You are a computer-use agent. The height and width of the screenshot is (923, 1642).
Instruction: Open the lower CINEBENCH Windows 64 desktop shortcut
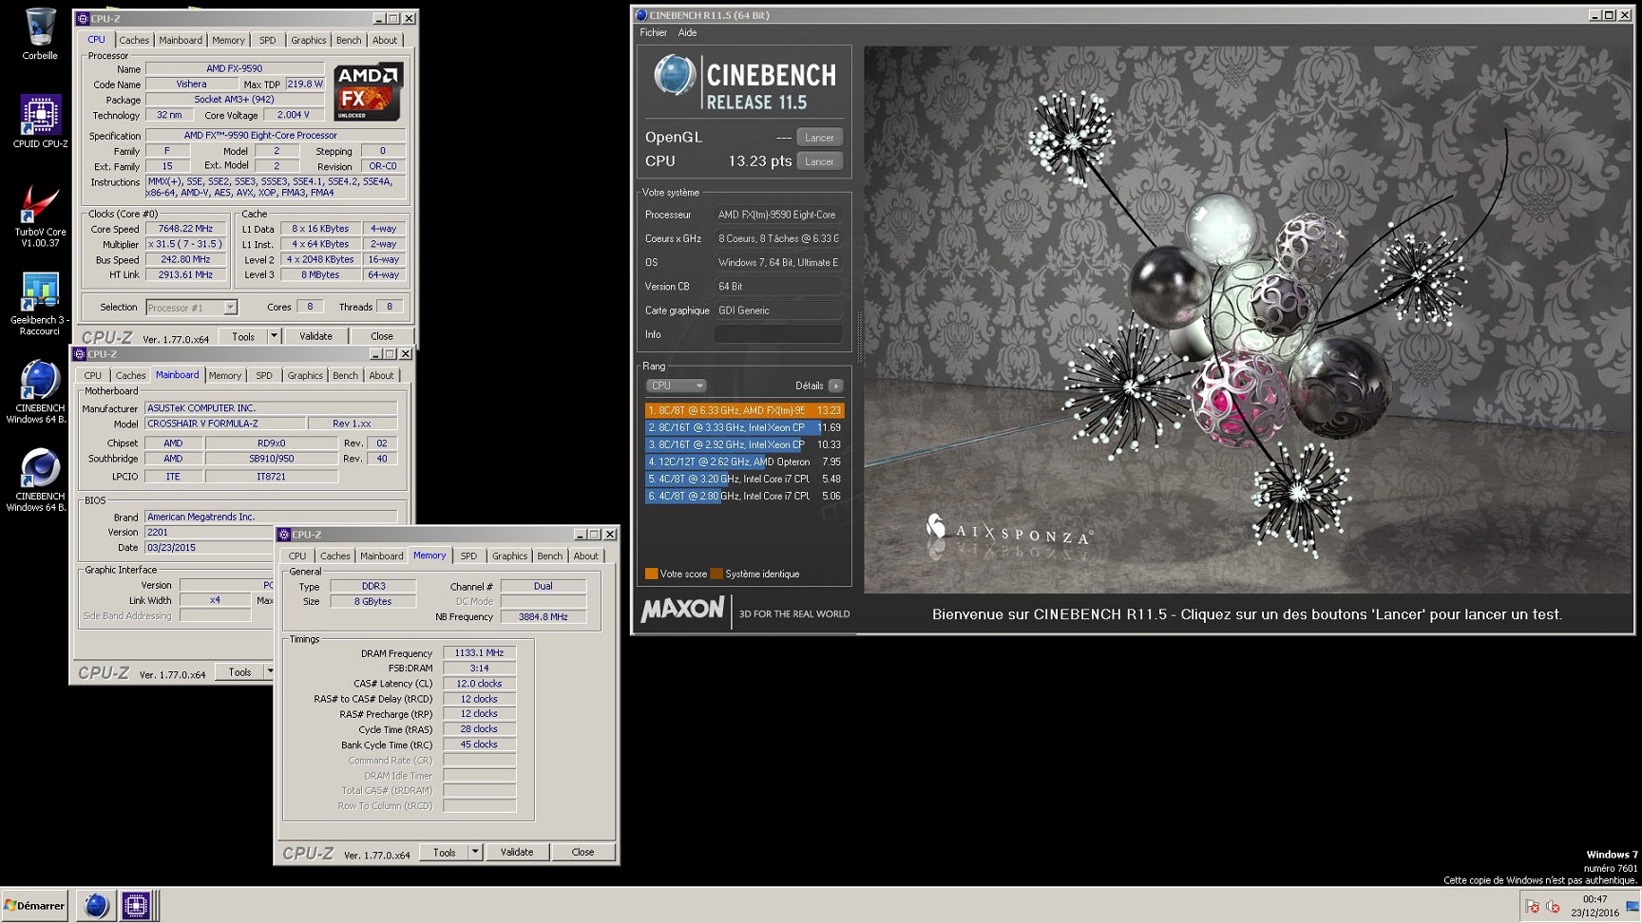40,480
